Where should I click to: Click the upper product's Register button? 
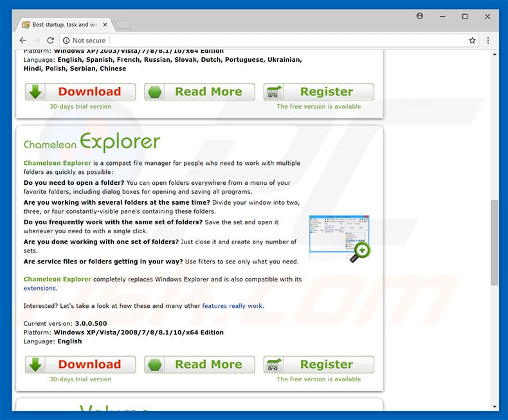pos(319,92)
